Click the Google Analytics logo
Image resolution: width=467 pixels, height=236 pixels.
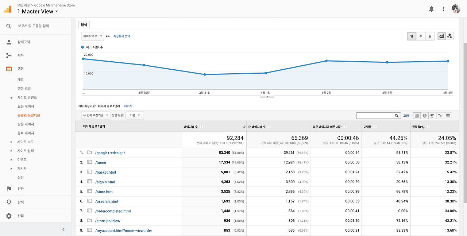[x=8, y=8]
